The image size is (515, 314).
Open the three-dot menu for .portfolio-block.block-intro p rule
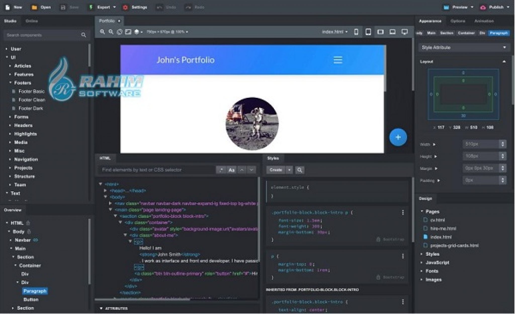pos(403,213)
